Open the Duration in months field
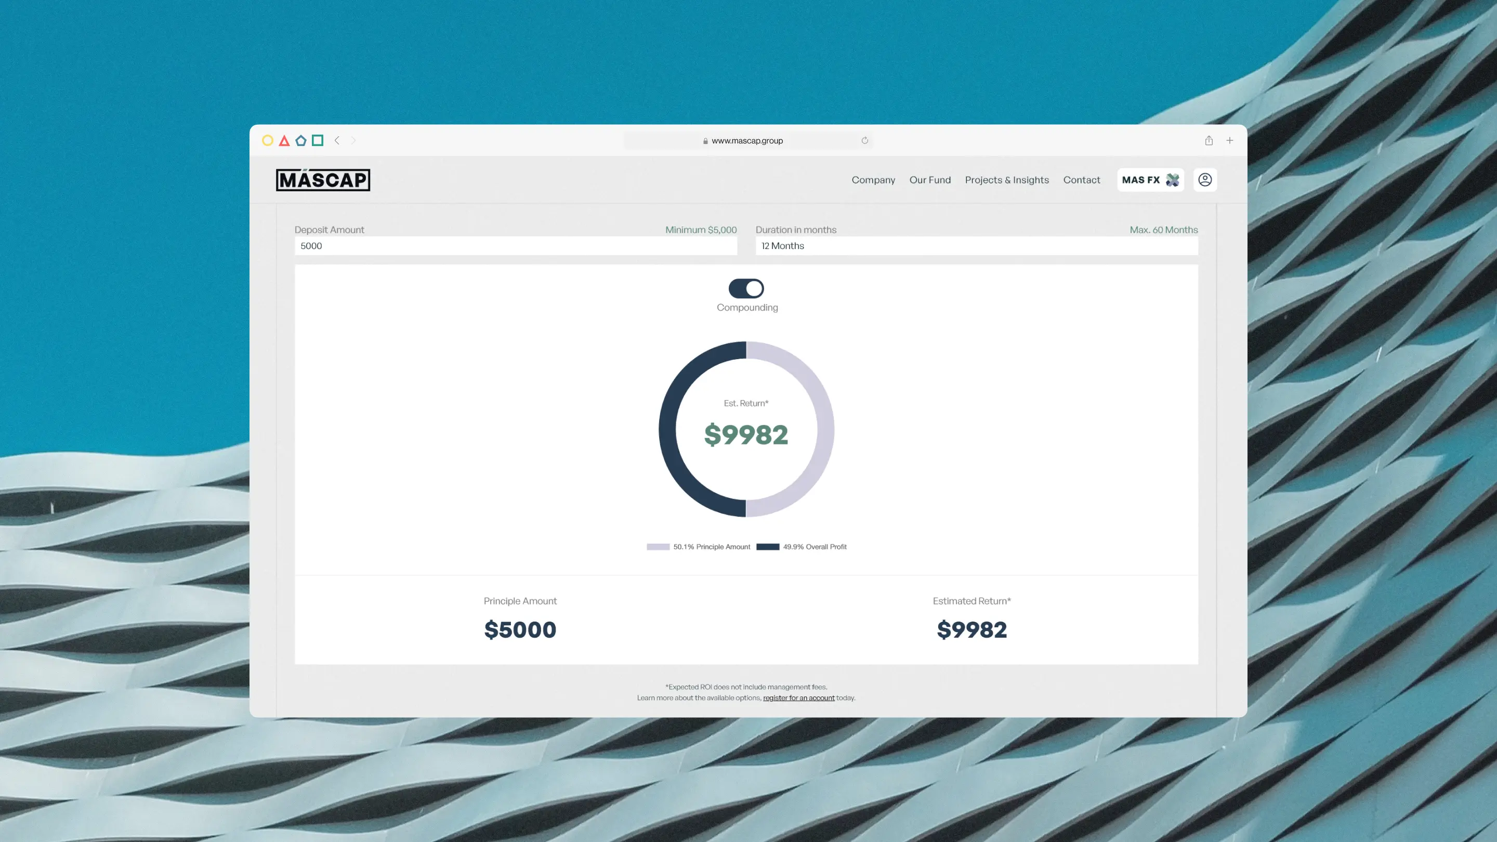This screenshot has width=1497, height=842. tap(976, 246)
